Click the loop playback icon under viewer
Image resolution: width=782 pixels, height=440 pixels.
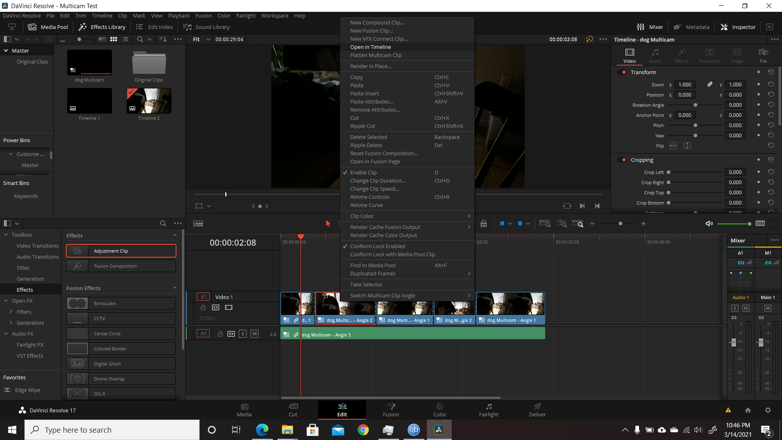click(x=567, y=206)
